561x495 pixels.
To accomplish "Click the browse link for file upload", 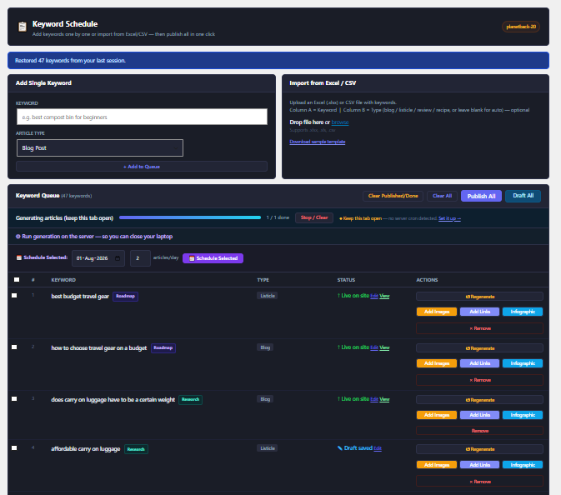I will [x=340, y=122].
